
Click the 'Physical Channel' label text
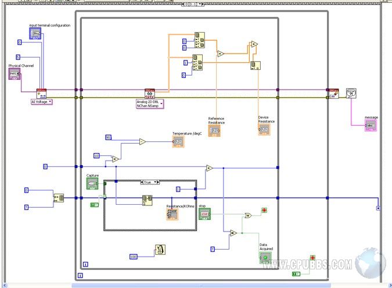pyautogui.click(x=21, y=66)
